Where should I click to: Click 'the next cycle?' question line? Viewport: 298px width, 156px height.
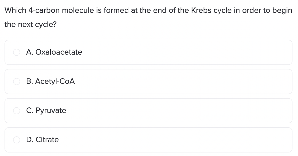(31, 24)
